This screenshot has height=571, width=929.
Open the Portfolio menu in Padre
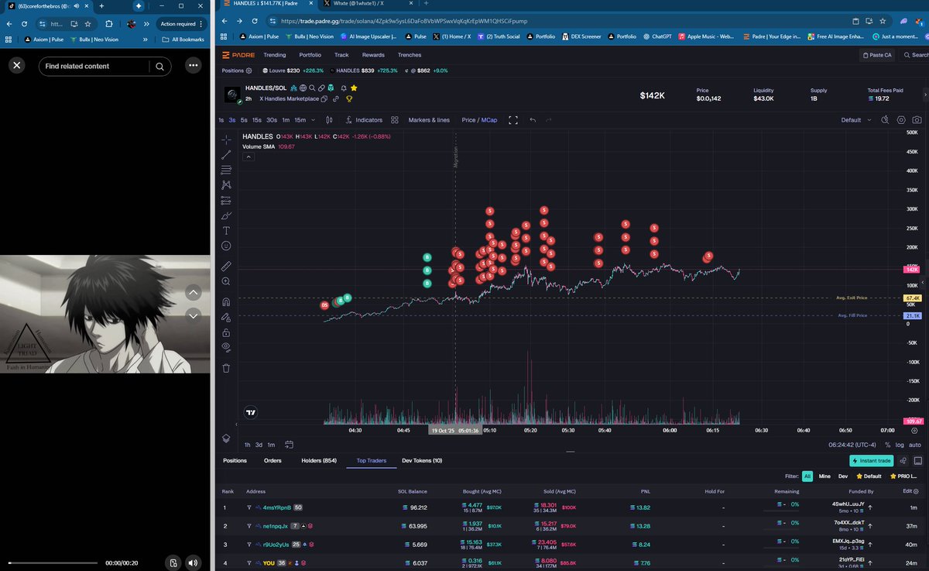(310, 55)
